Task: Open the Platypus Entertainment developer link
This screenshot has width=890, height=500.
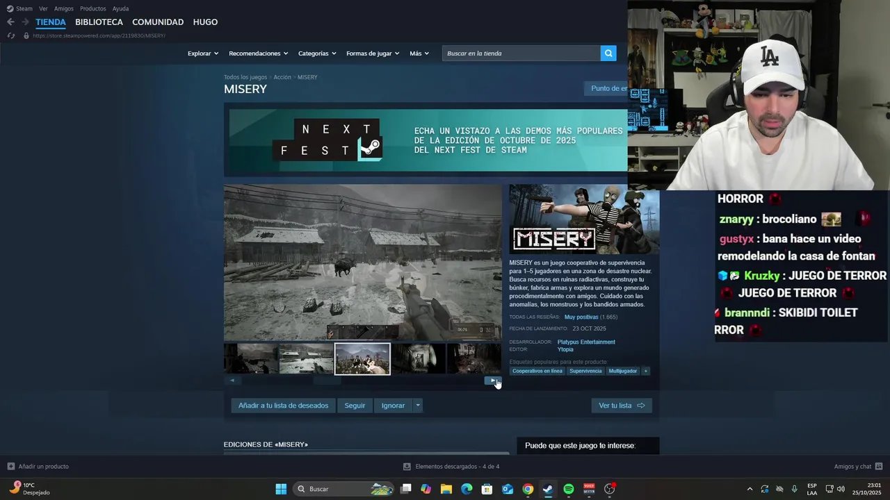Action: click(x=586, y=342)
